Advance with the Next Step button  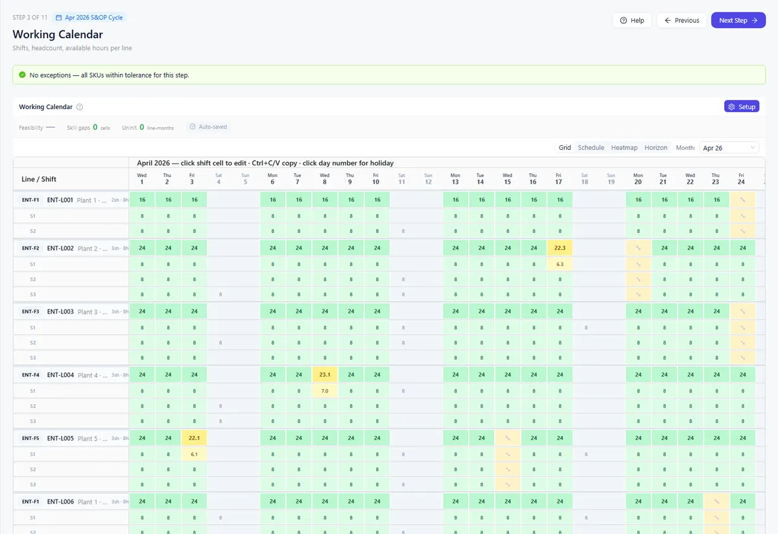point(738,20)
